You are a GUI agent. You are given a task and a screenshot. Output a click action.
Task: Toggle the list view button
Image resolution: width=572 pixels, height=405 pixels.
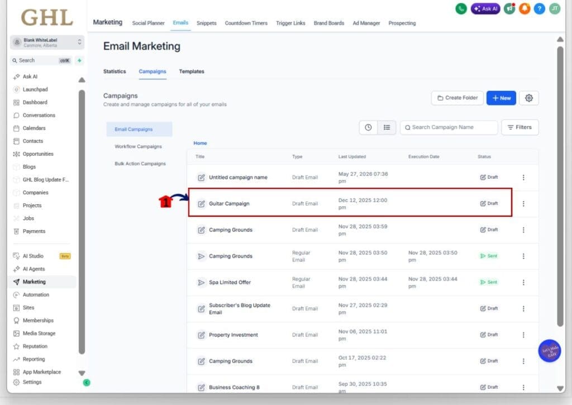coord(387,127)
